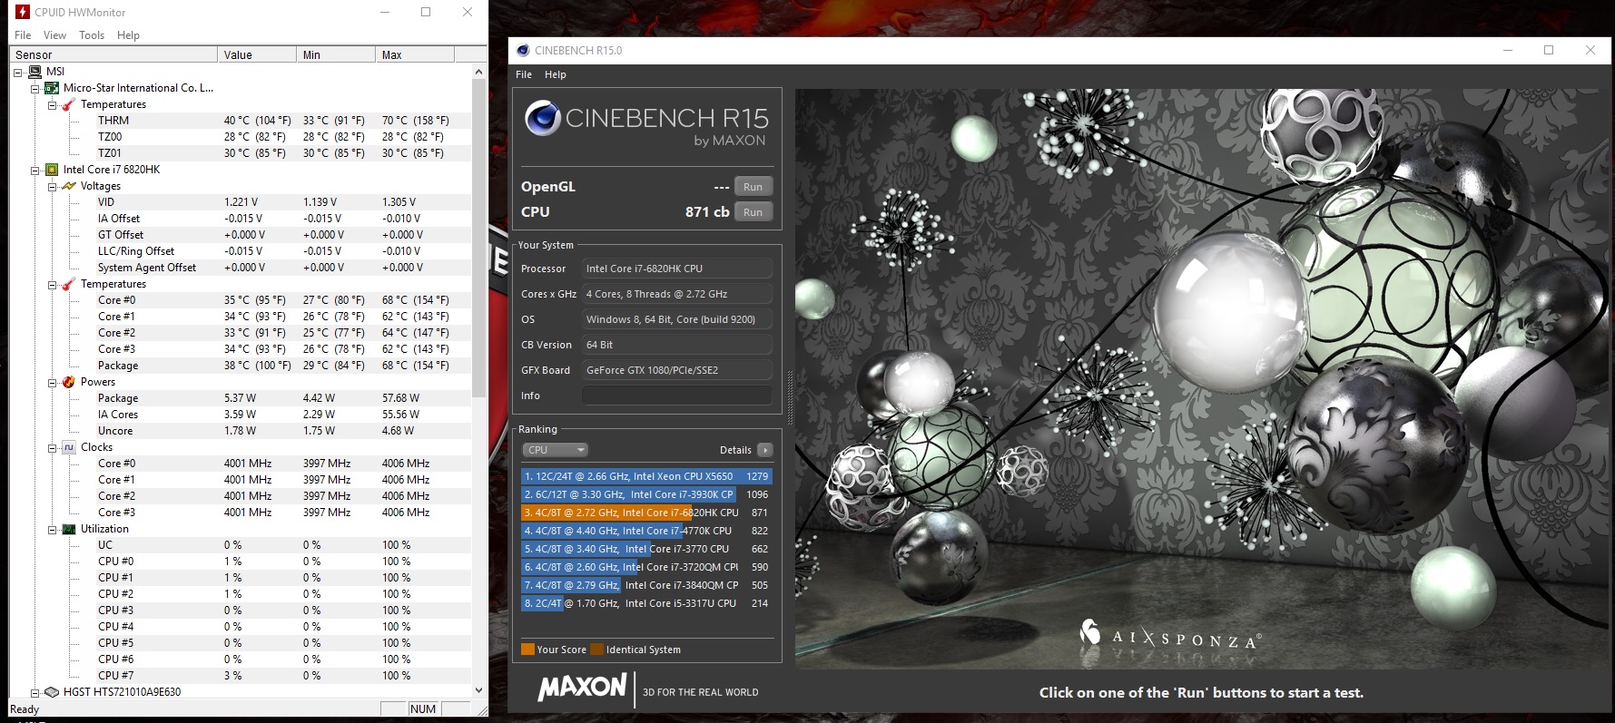Expand the HGST HTS721010A9E630 drive node
The image size is (1615, 723).
34,692
